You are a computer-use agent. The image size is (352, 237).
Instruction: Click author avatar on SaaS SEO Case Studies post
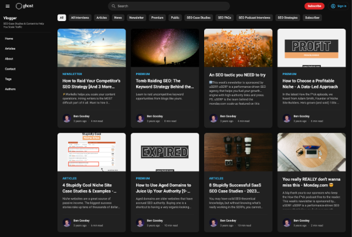(x=214, y=223)
